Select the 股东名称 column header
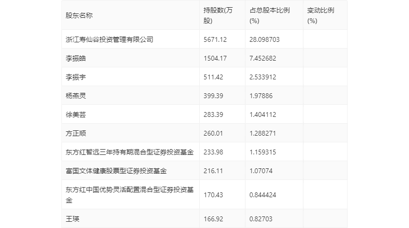409x228 pixels. click(79, 15)
